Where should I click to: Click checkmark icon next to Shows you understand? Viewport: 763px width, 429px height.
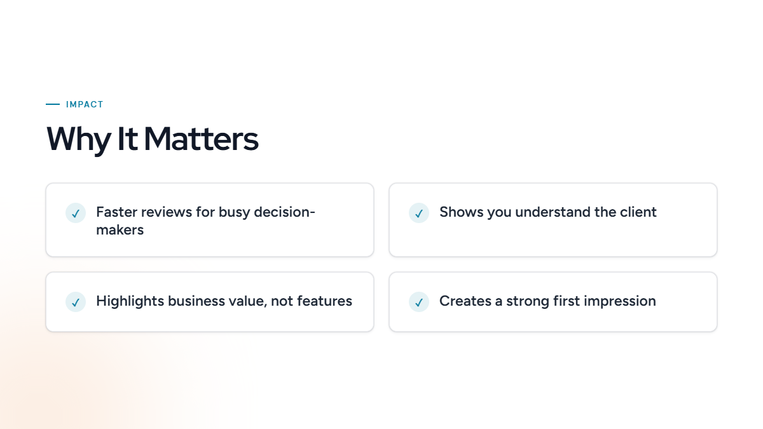(419, 213)
